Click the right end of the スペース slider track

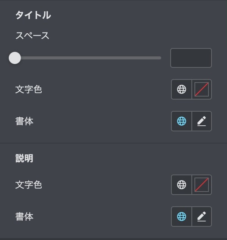click(159, 58)
